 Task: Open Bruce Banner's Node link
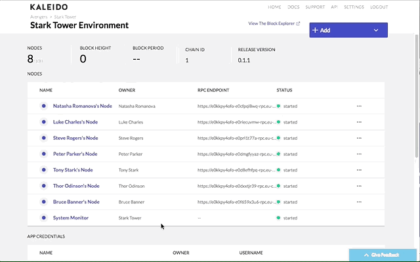76,202
